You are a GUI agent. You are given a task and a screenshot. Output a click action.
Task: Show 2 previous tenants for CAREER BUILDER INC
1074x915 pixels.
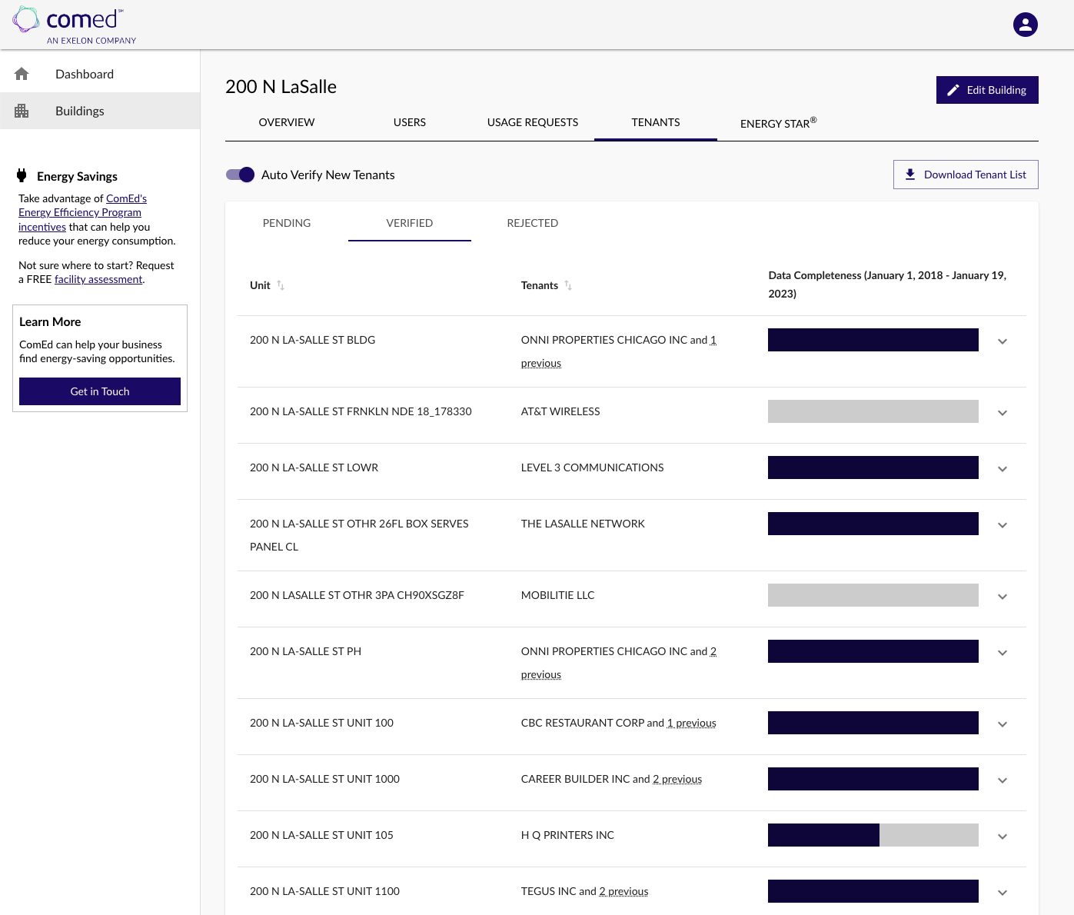(677, 779)
